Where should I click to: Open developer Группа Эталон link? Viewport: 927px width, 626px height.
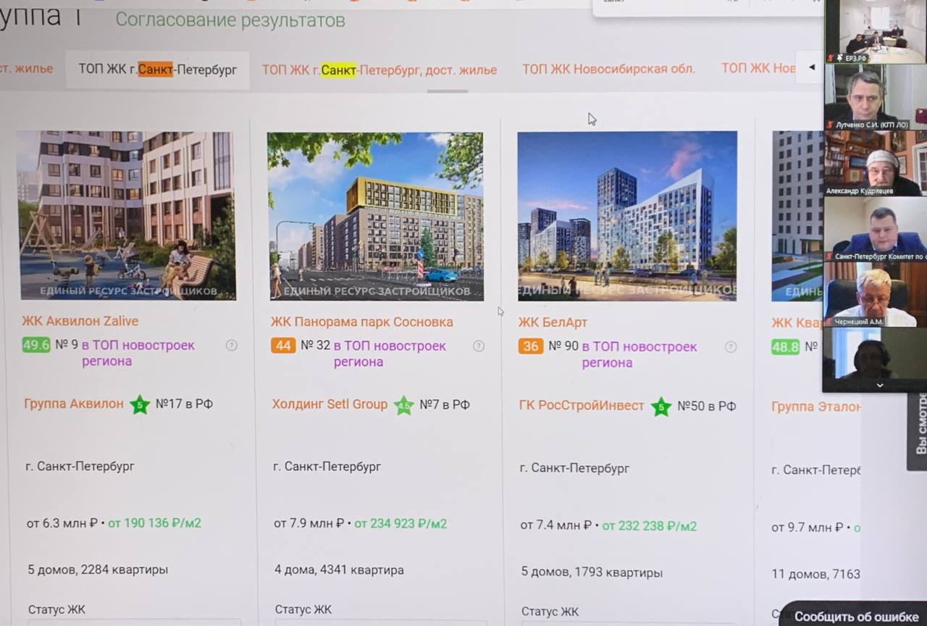tap(815, 406)
